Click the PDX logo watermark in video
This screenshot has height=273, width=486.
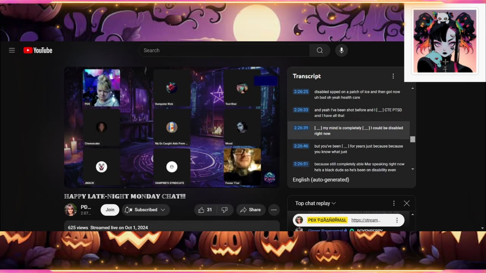tap(269, 177)
